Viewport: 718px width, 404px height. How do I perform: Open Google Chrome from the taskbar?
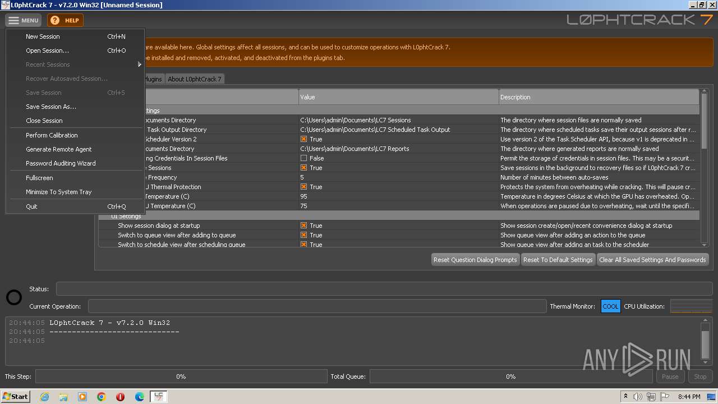coord(102,397)
